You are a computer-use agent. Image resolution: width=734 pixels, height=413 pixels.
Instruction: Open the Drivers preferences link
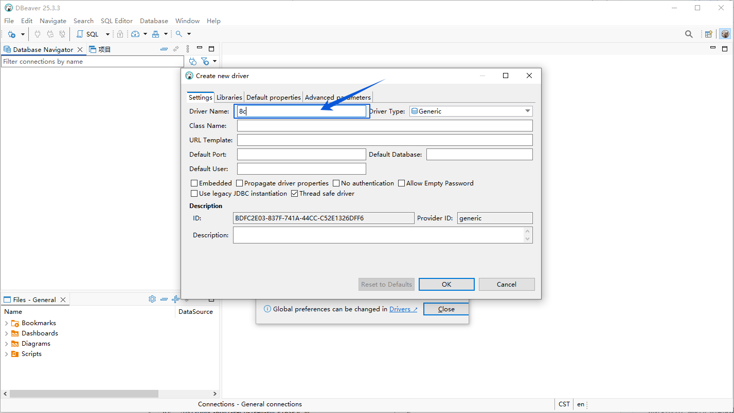coord(403,309)
